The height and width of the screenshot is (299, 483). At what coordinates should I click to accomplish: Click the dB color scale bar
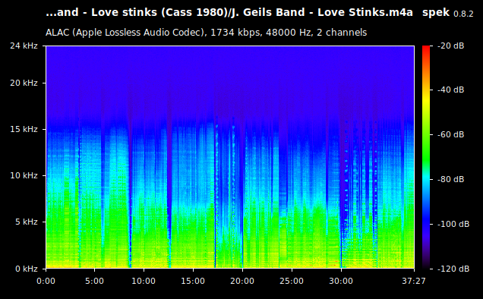point(426,157)
